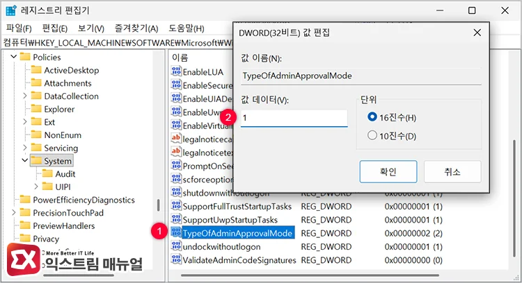Click the SupportFullTrustStartupTasks value icon
This screenshot has height=283, width=522.
pos(176,206)
